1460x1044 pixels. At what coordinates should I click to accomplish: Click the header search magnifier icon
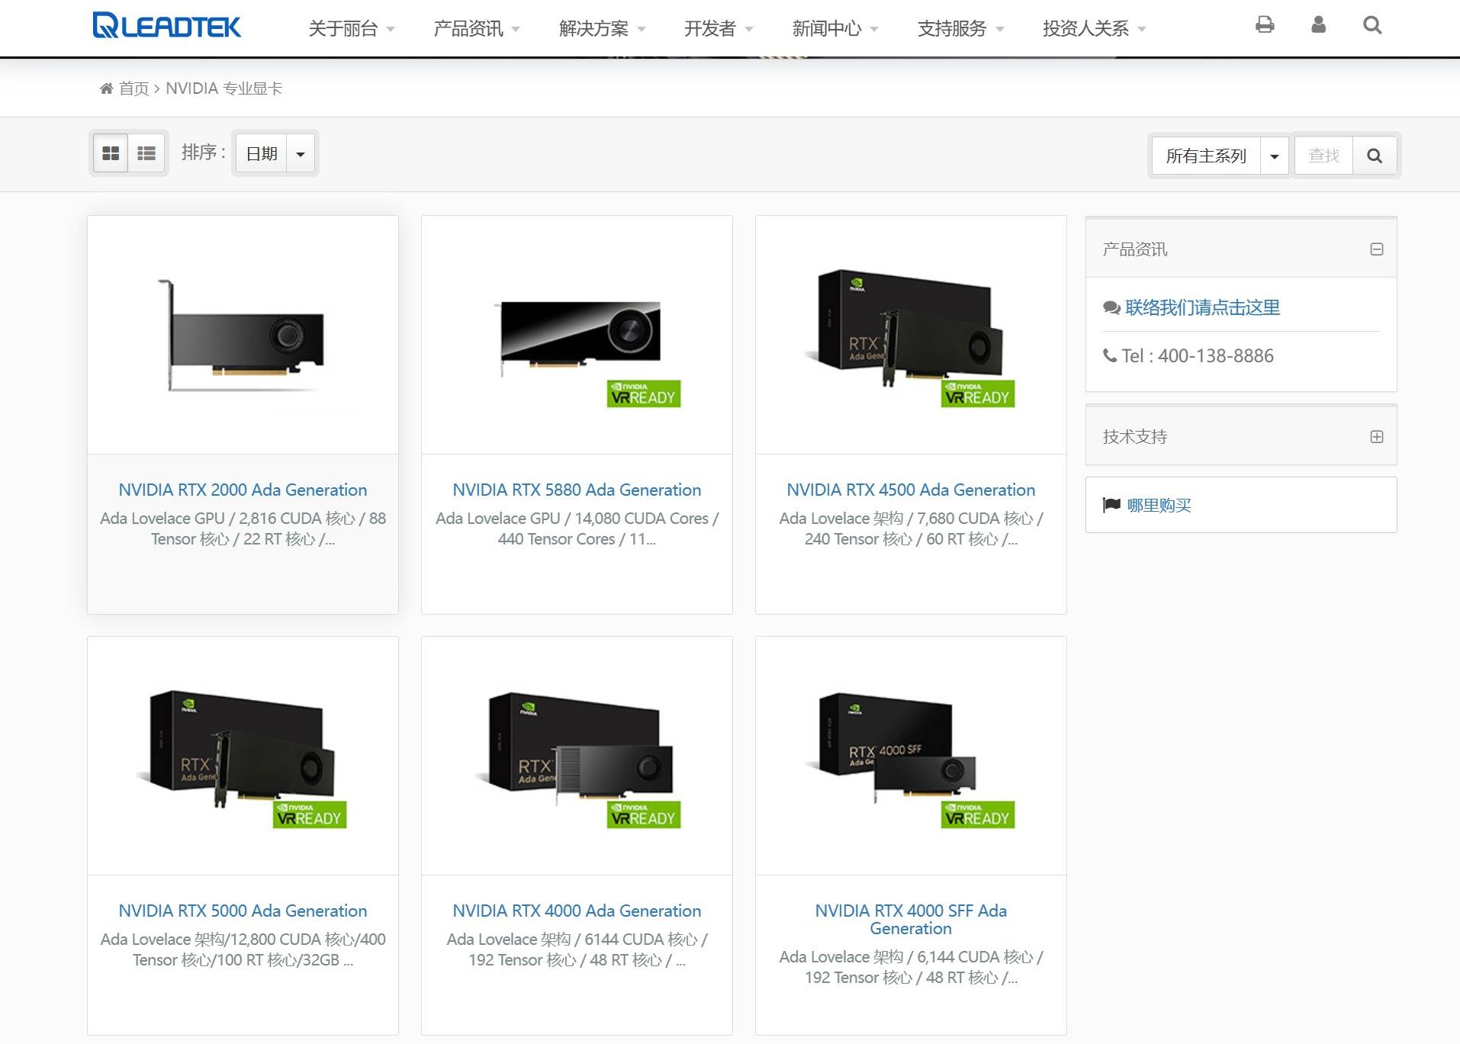[x=1372, y=25]
